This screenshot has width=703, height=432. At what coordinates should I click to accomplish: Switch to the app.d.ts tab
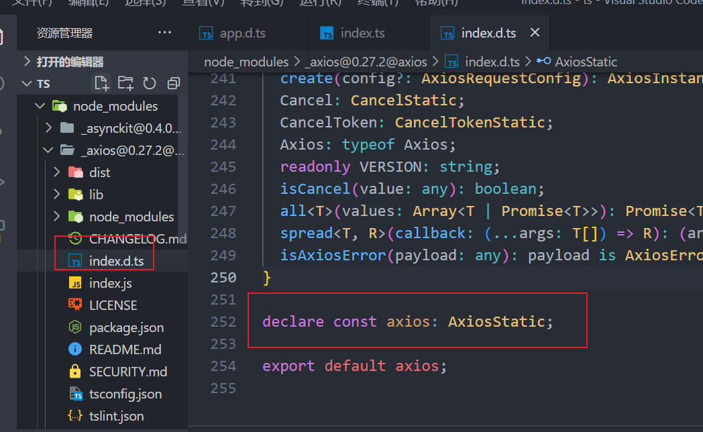point(243,33)
